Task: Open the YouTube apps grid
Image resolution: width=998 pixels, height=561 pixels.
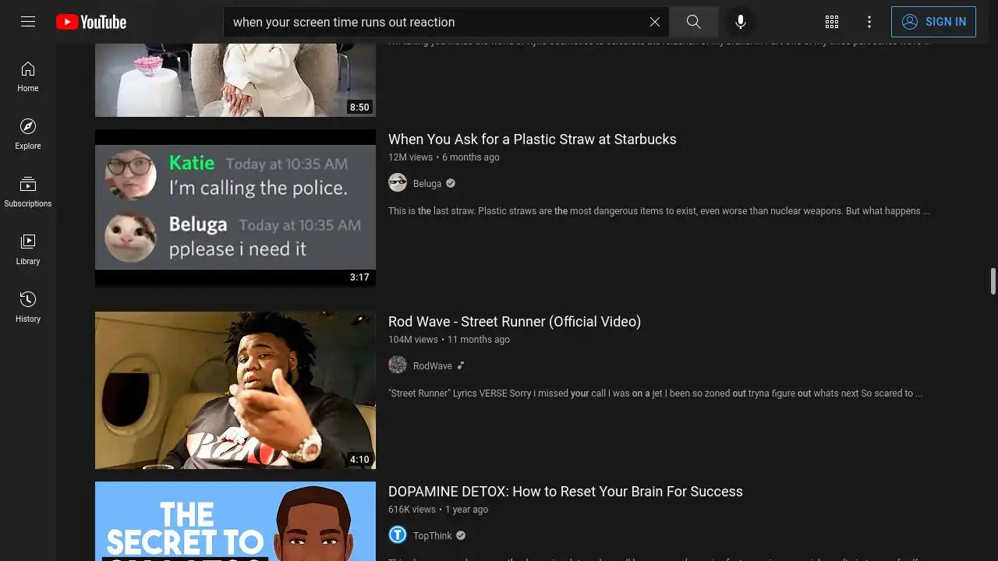Action: pos(832,22)
